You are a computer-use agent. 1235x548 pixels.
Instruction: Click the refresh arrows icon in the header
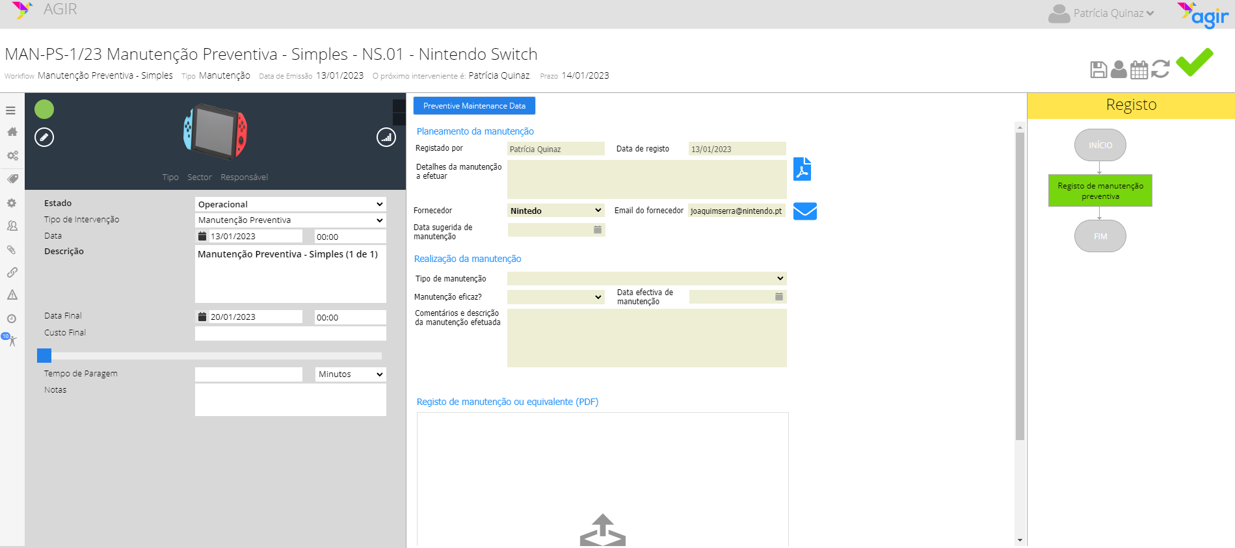point(1160,69)
